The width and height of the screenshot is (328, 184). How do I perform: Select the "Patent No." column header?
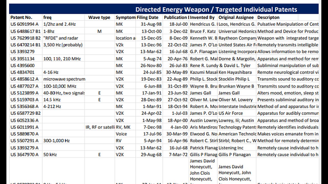(21, 17)
